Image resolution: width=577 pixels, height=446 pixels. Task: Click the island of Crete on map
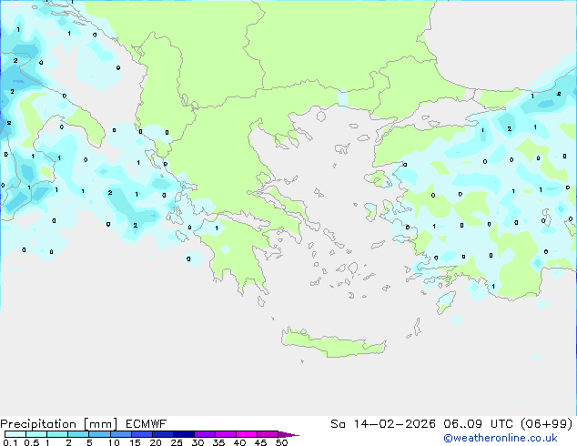click(334, 343)
